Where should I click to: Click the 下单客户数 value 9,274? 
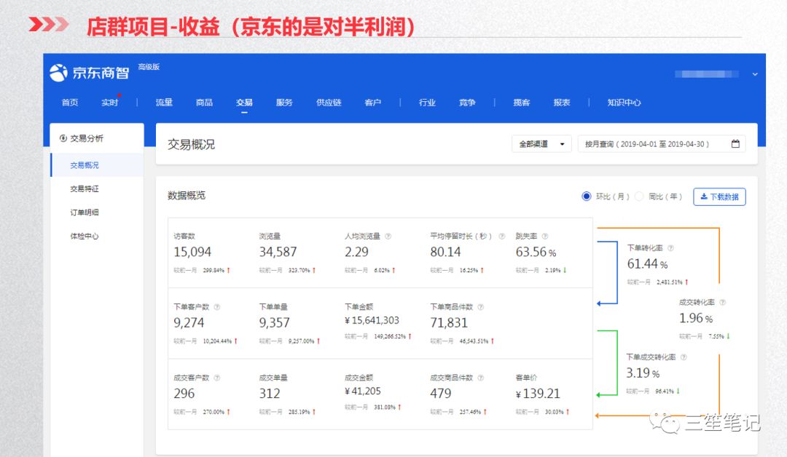pos(189,322)
